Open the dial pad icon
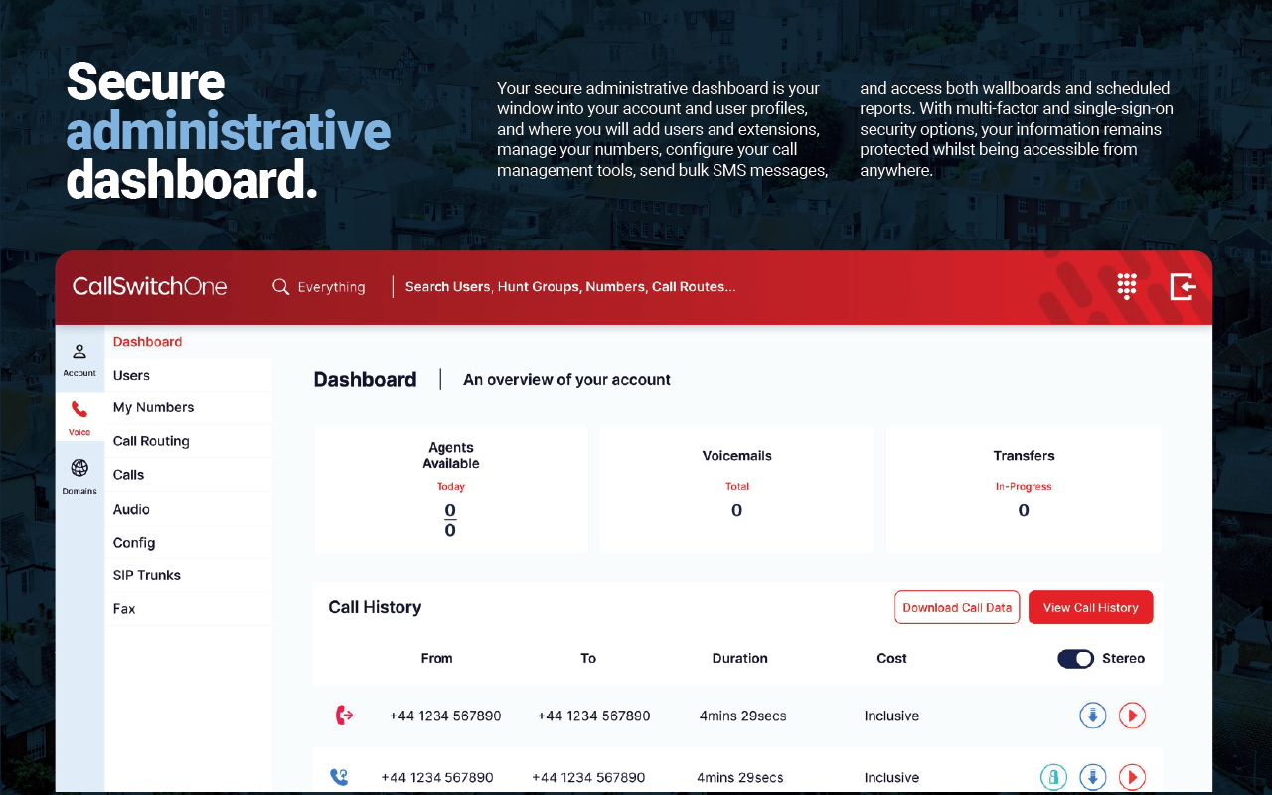This screenshot has height=795, width=1272. [x=1126, y=286]
